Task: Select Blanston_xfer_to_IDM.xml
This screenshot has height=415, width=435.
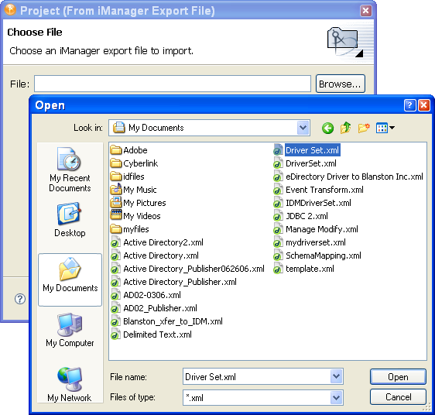Action: click(166, 321)
